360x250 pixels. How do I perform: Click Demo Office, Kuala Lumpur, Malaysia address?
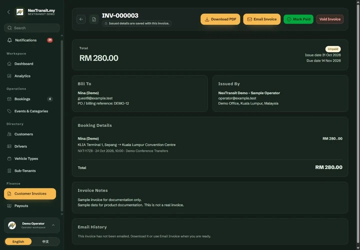(x=248, y=103)
